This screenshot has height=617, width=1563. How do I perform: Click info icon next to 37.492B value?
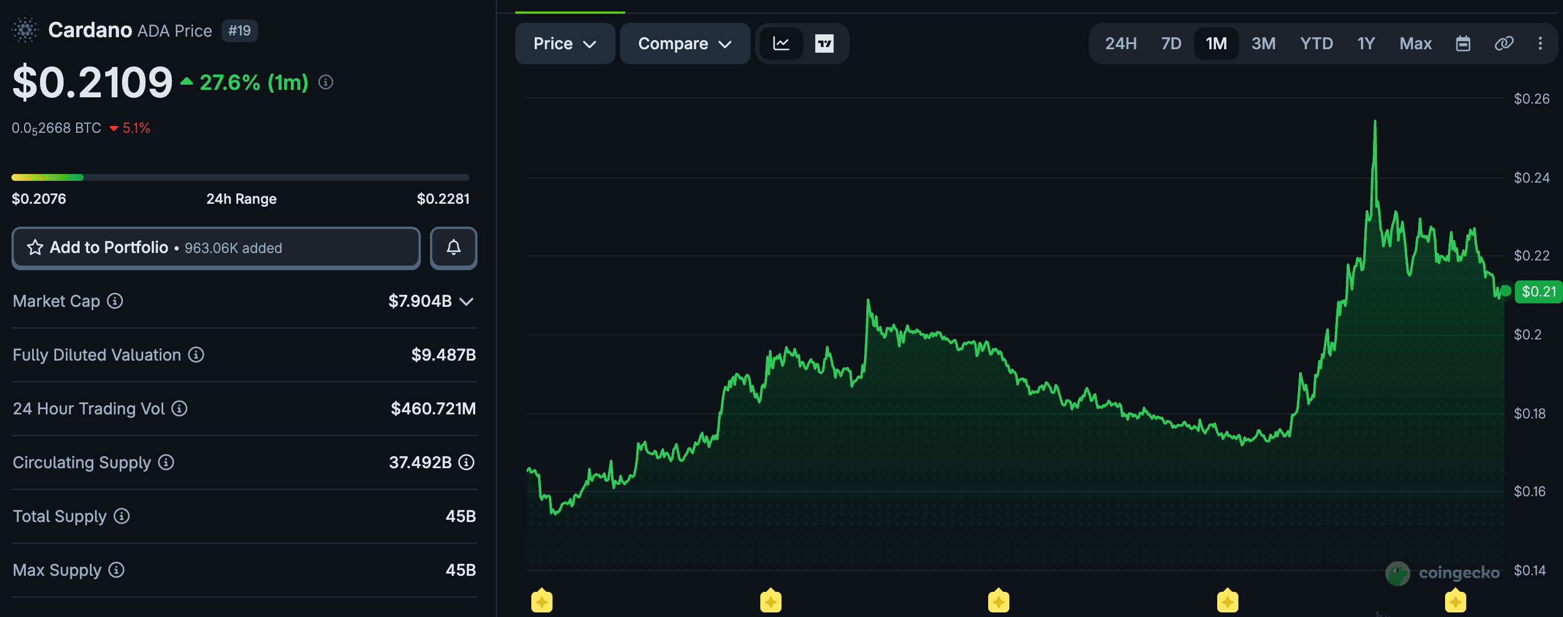pos(467,462)
